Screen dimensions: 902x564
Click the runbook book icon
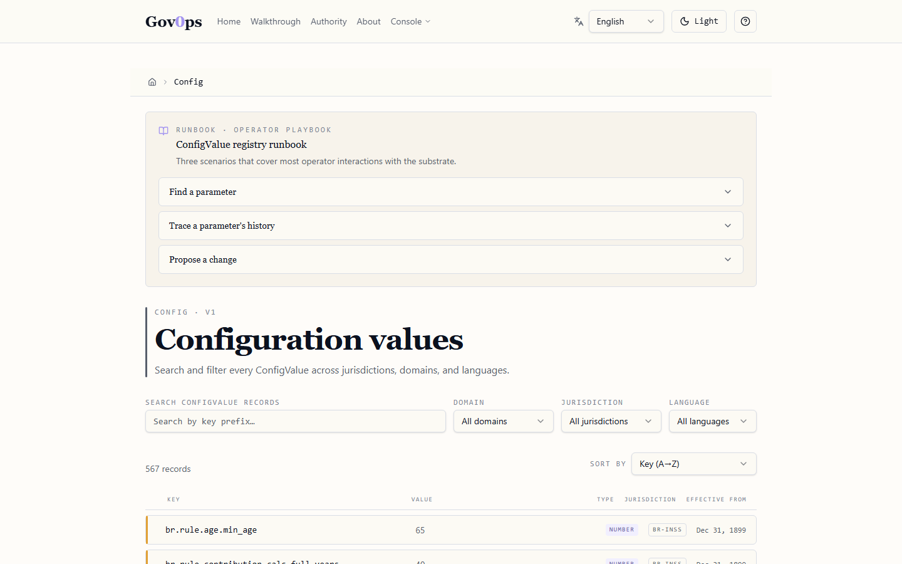pos(163,130)
